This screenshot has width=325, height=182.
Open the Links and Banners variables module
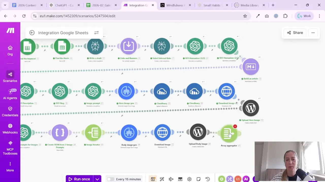coord(128,46)
